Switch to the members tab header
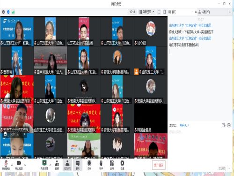The image size is (234, 176). point(204,12)
